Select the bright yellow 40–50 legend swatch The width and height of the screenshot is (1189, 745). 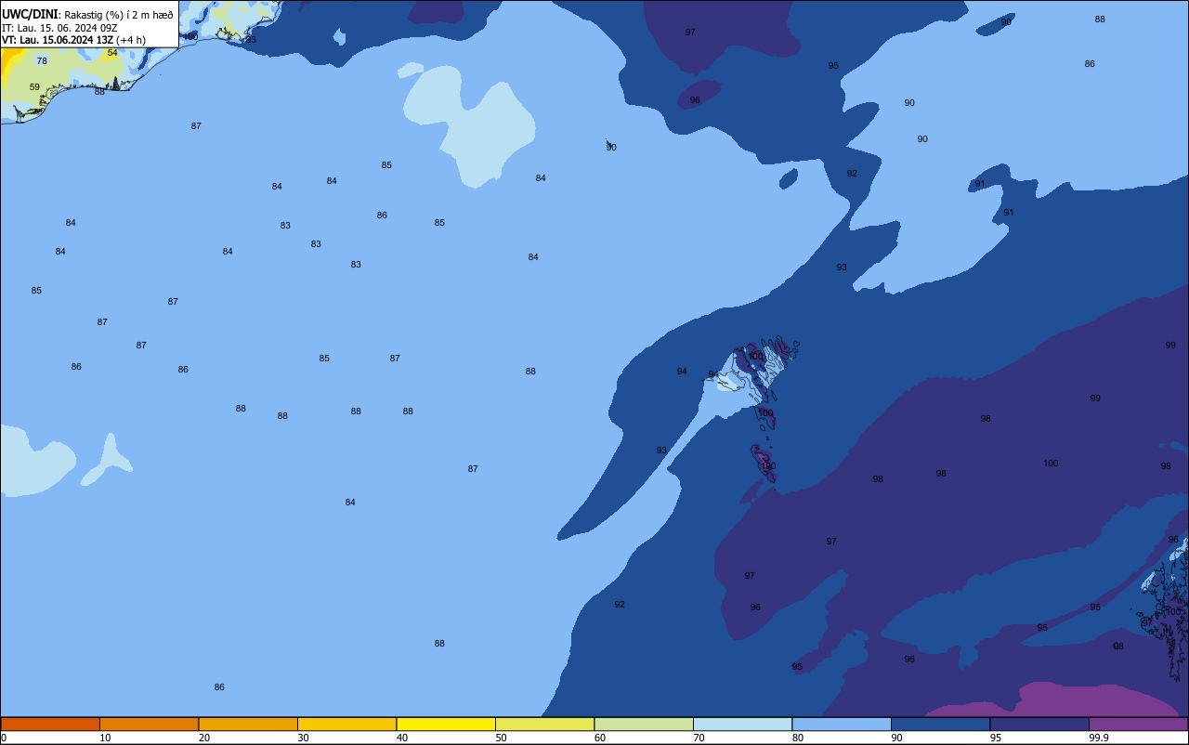(446, 724)
